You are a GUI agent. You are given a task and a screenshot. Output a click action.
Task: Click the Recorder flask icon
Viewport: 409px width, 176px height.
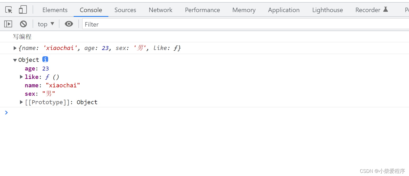(x=386, y=9)
